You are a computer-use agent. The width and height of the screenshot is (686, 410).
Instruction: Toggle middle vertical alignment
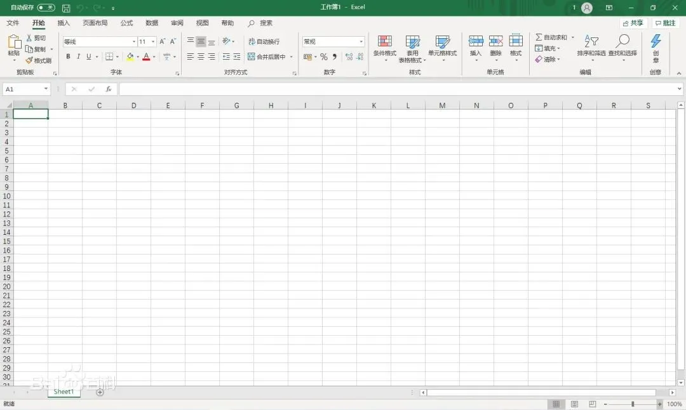click(x=201, y=41)
